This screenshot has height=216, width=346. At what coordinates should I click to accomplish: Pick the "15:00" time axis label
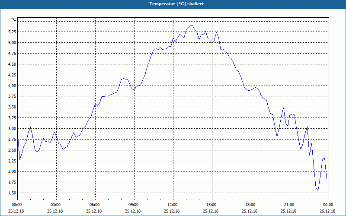(212, 205)
